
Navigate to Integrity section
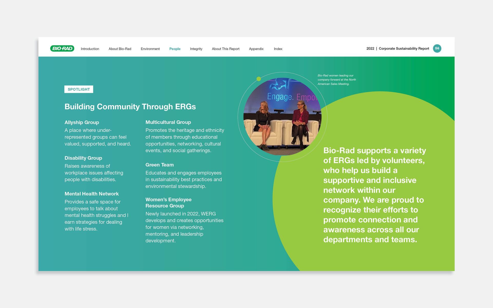(x=196, y=49)
